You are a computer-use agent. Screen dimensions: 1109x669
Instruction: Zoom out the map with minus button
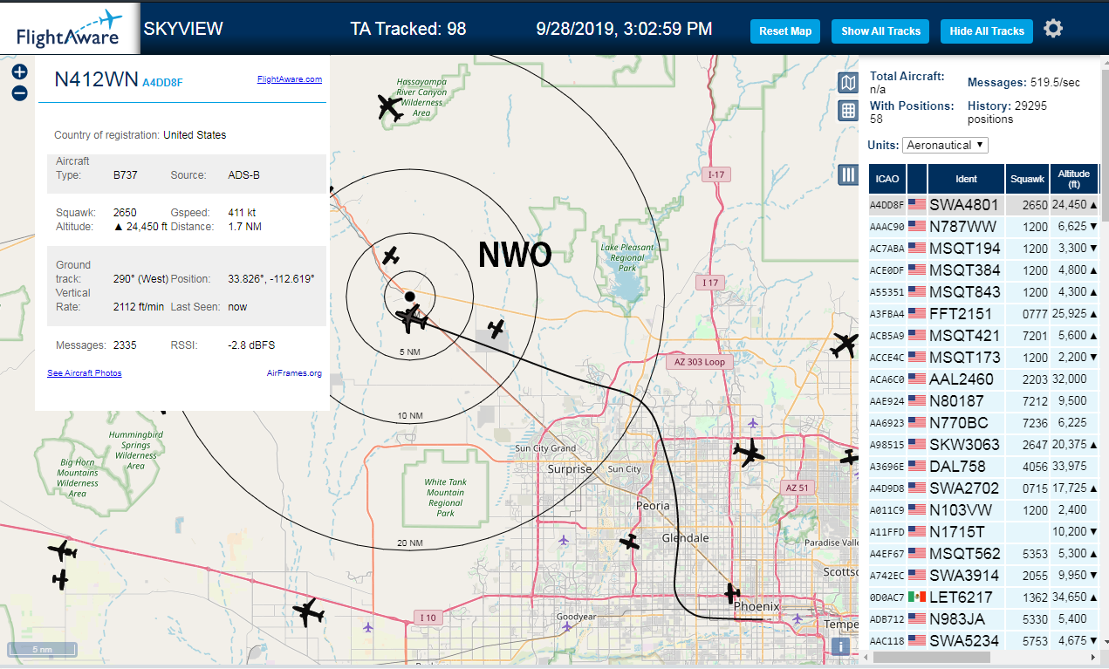click(19, 93)
